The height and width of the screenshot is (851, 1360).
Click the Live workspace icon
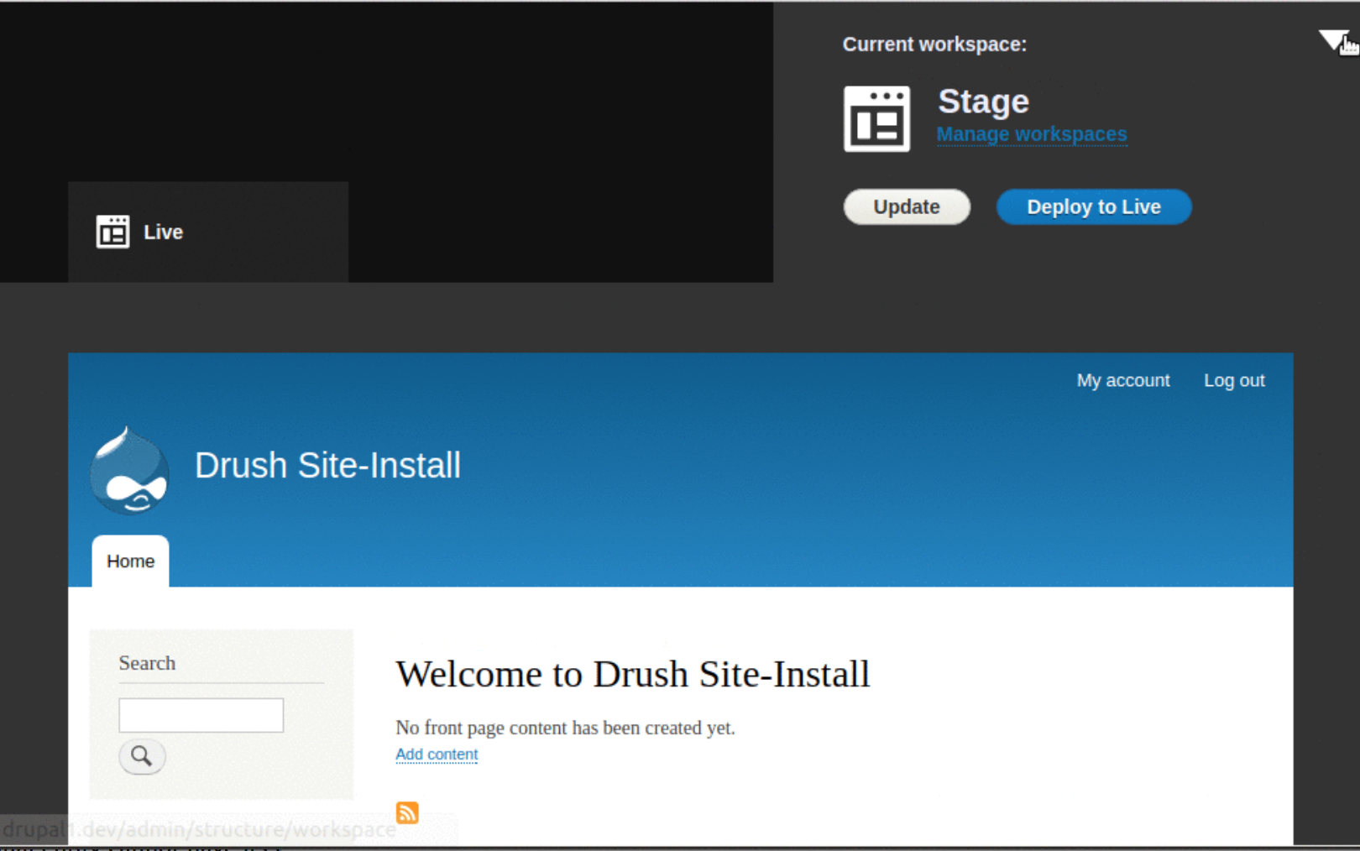click(x=112, y=232)
